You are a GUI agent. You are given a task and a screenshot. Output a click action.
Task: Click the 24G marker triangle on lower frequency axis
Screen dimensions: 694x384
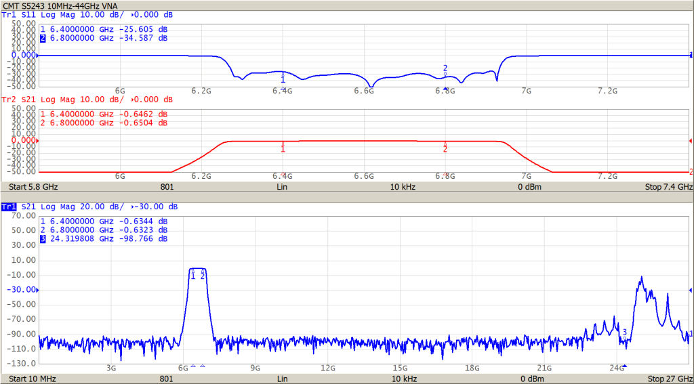click(624, 366)
